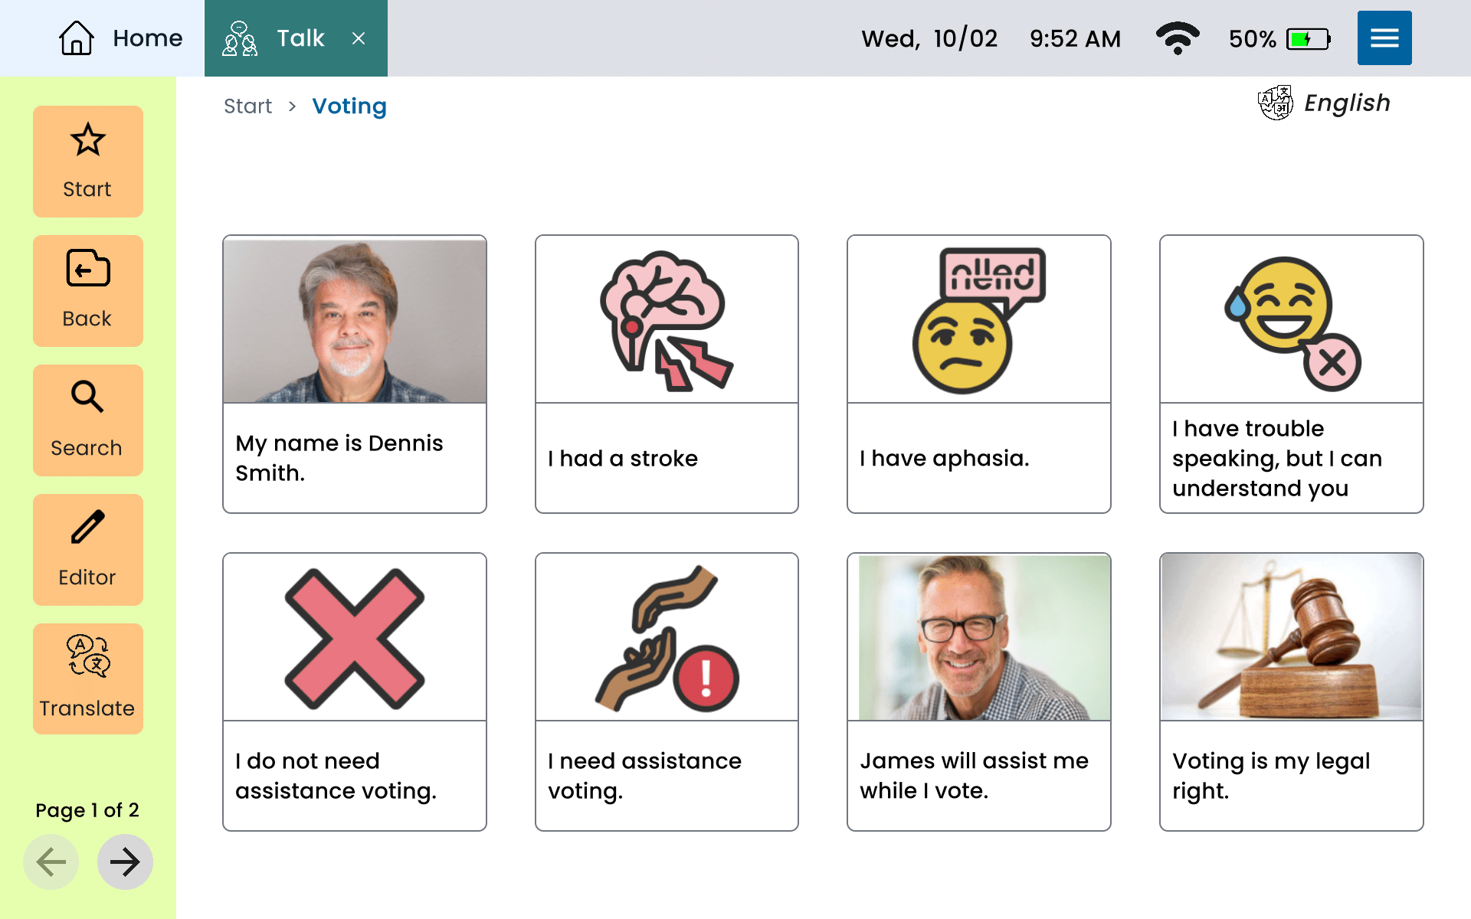Image resolution: width=1471 pixels, height=919 pixels.
Task: Click the Talk tab icon
Action: pyautogui.click(x=238, y=38)
